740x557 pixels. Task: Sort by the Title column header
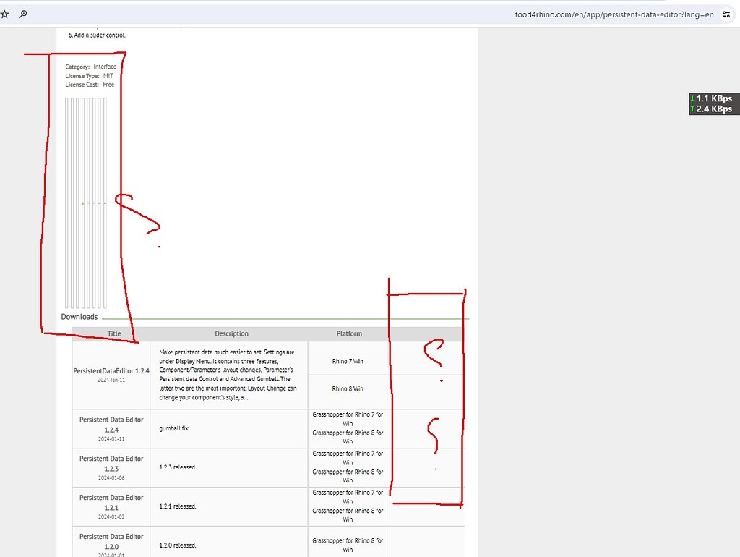pos(113,333)
